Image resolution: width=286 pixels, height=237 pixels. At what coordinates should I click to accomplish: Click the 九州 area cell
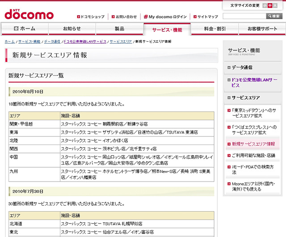[x=34, y=174]
